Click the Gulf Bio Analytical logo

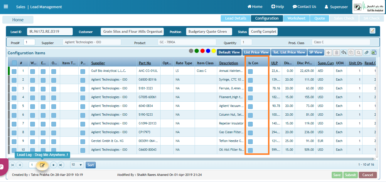pos(369,7)
